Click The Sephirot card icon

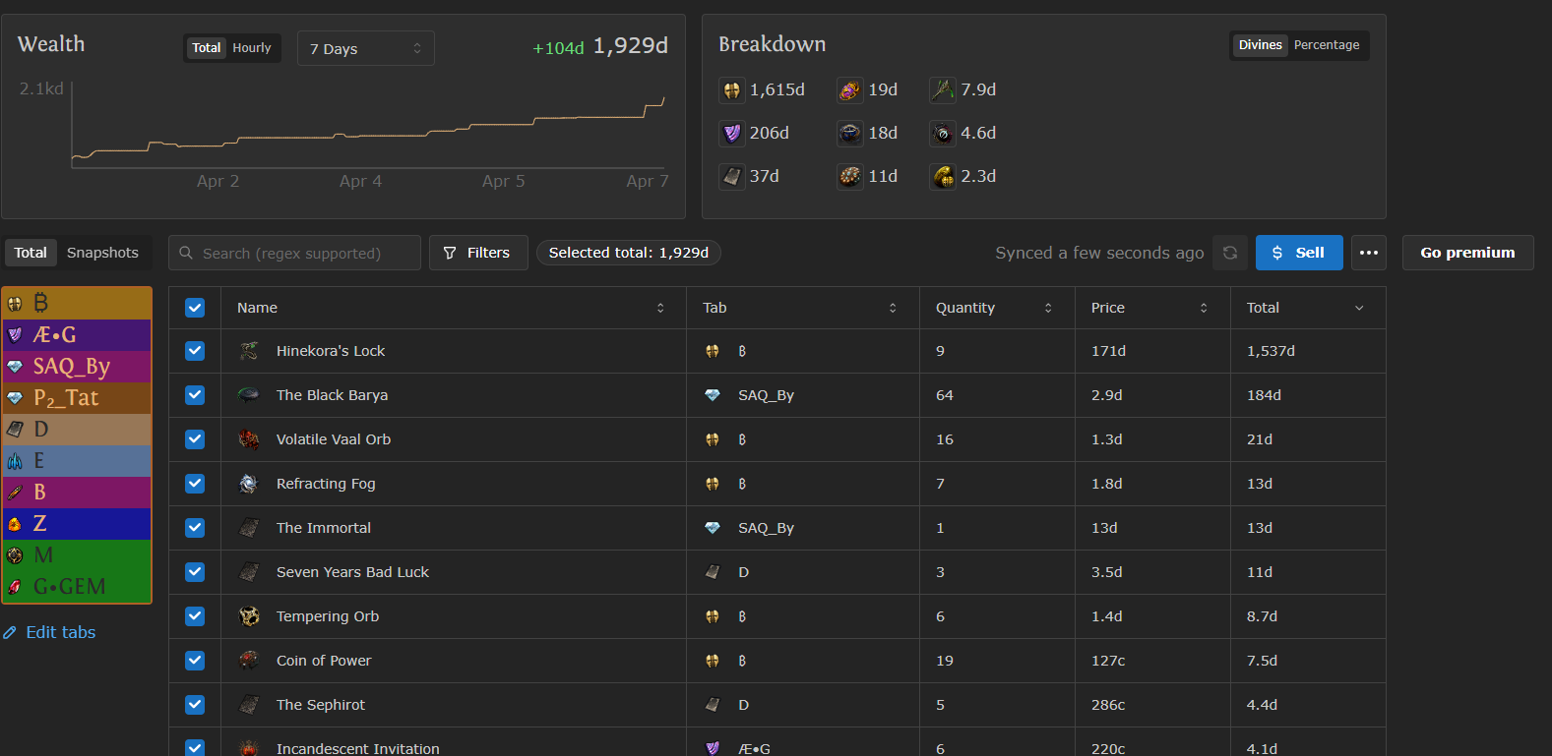tap(249, 705)
